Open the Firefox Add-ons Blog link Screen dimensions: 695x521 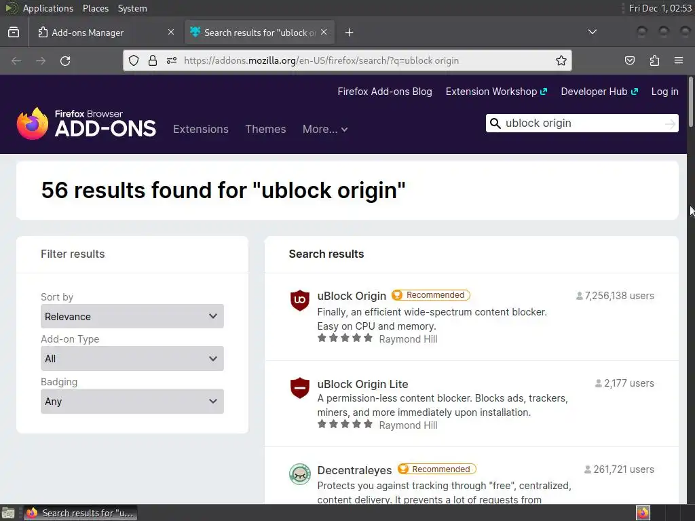click(x=385, y=92)
